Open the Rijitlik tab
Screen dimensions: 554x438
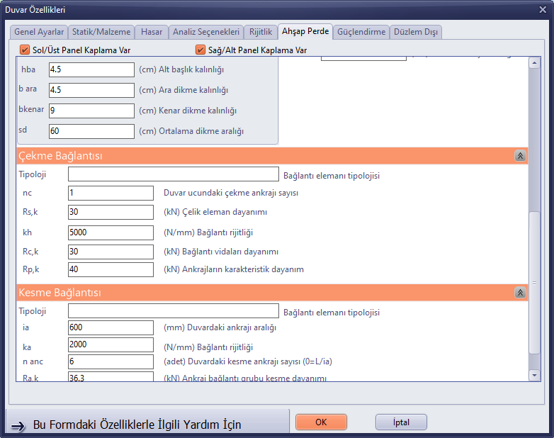click(261, 32)
